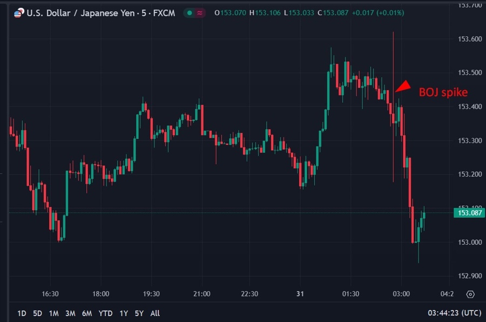Click the 153.400 price axis label
The image size is (486, 322).
click(x=470, y=107)
